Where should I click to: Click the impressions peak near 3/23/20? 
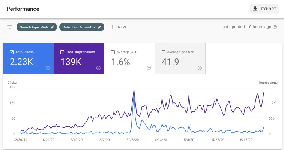click(x=134, y=89)
